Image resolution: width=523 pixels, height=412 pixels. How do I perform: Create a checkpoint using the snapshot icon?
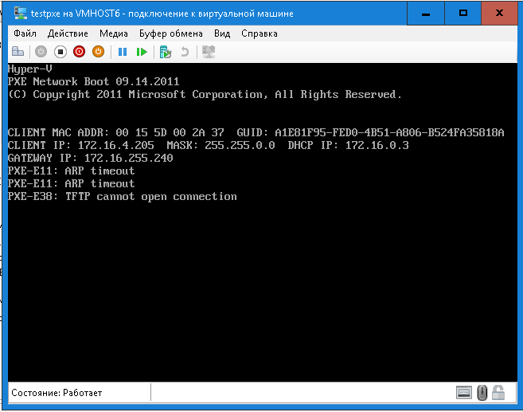(166, 52)
